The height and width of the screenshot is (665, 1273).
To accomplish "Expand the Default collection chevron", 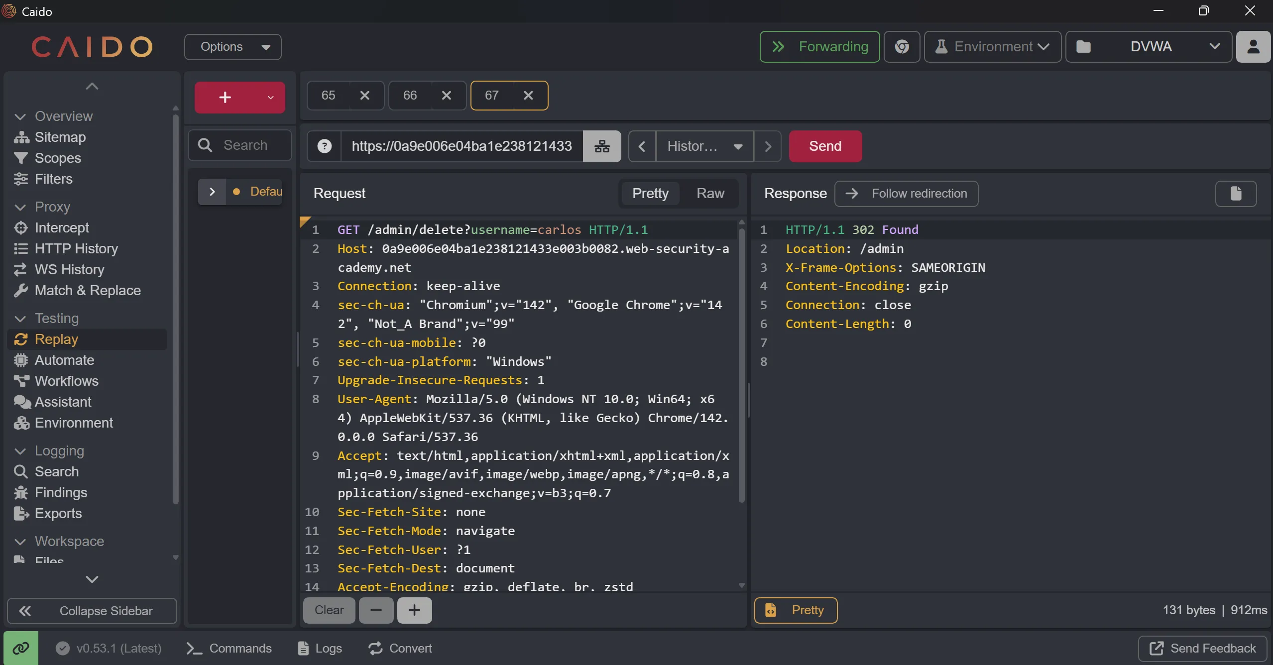I will click(x=212, y=192).
